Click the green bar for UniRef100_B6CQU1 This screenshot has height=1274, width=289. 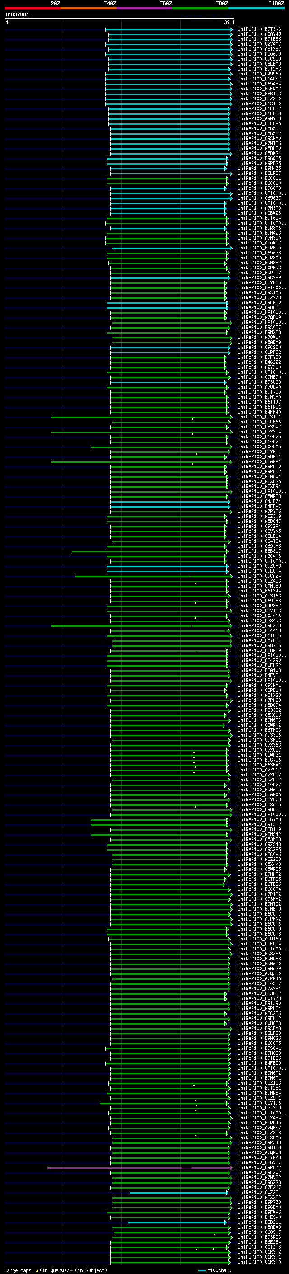pos(167,178)
